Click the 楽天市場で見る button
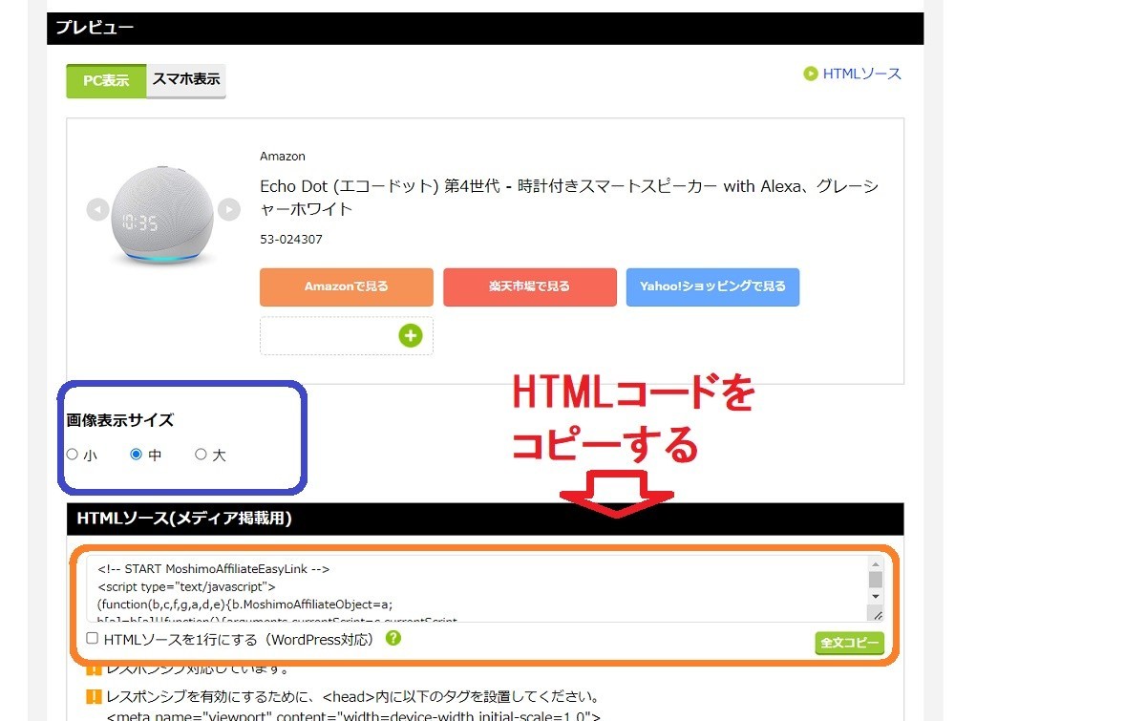 pyautogui.click(x=529, y=286)
